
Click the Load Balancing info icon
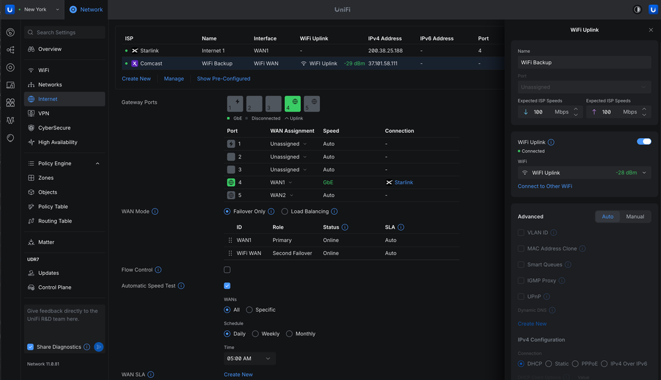[334, 211]
